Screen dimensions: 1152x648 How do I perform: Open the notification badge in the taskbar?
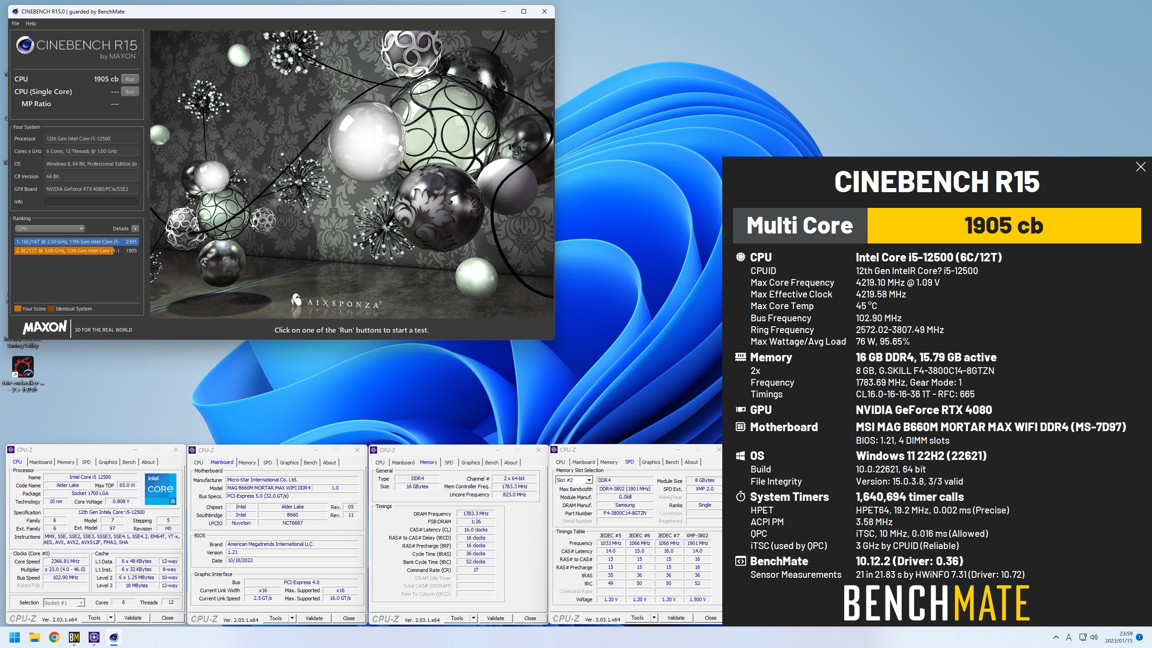tap(1139, 637)
